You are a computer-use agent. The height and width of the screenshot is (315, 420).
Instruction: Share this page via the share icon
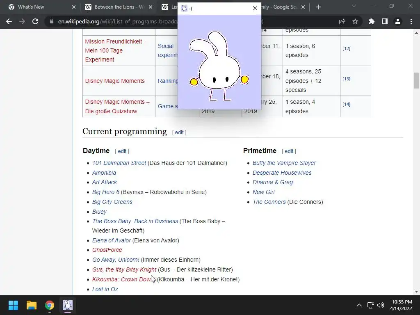(x=342, y=21)
